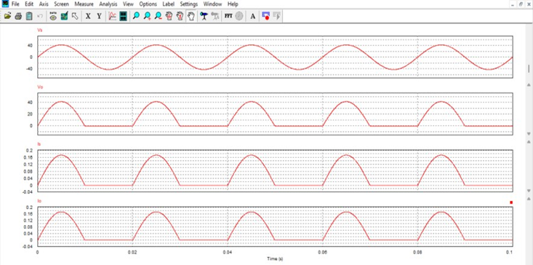The height and width of the screenshot is (265, 533).
Task: Click the dark screen layout icon
Action: [123, 15]
